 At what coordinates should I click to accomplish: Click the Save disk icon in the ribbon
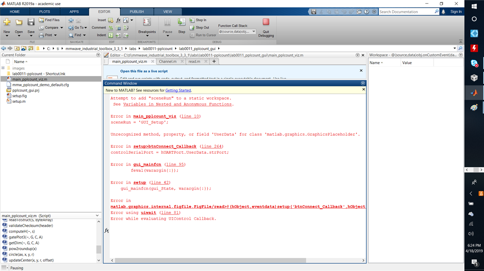[x=31, y=22]
